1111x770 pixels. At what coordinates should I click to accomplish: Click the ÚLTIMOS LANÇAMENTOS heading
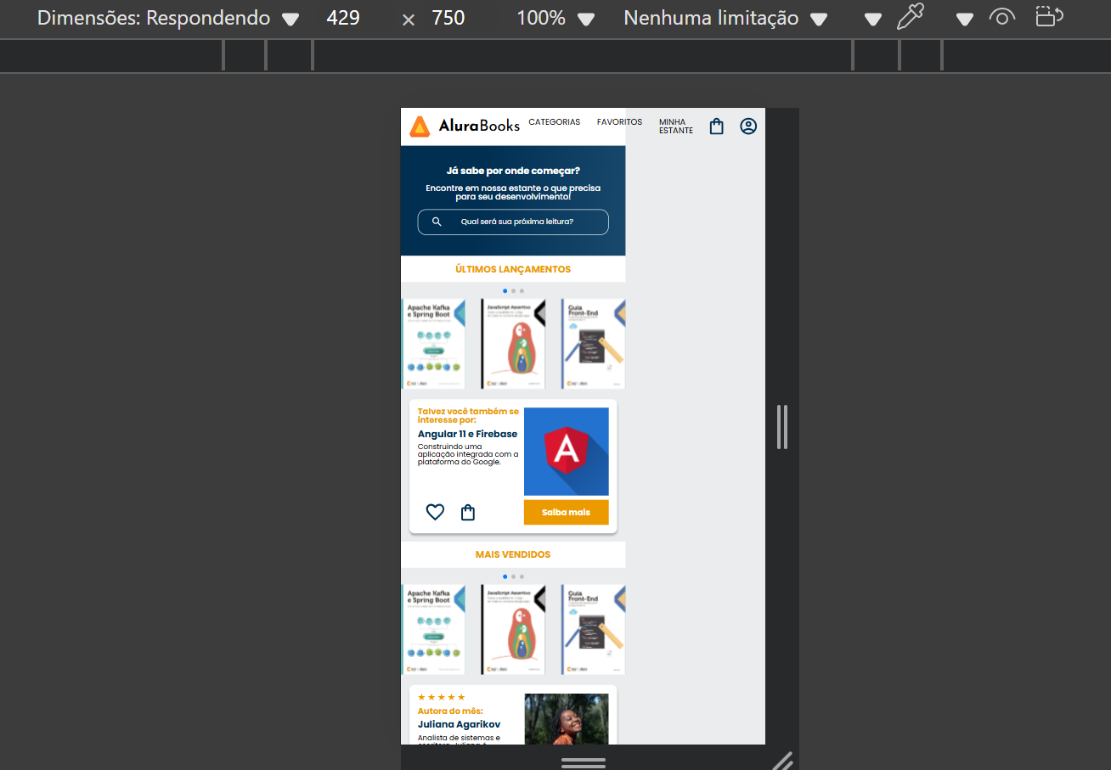513,269
